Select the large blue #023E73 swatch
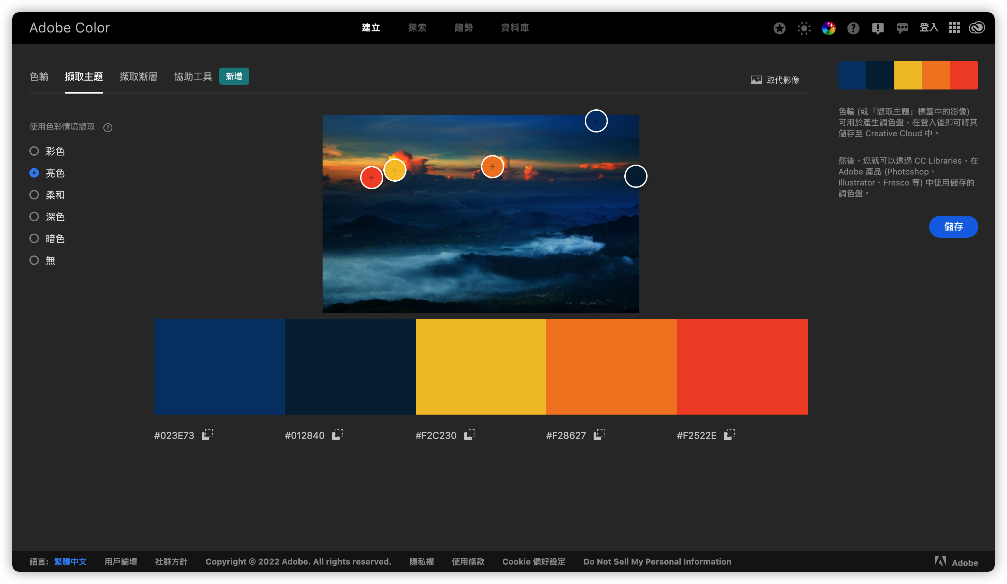 point(219,366)
